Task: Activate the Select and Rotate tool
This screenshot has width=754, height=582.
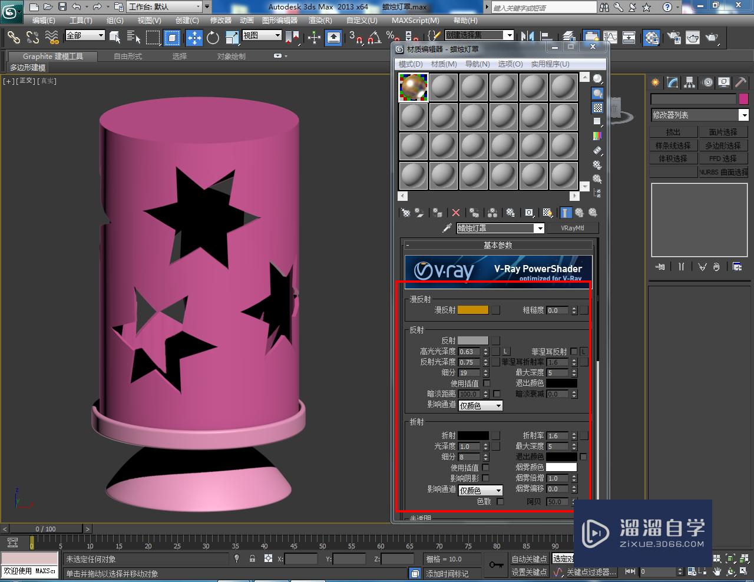Action: (213, 38)
